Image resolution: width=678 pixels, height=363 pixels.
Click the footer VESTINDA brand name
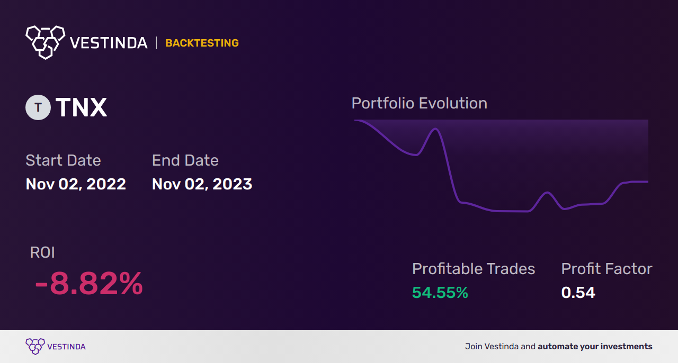coord(66,347)
